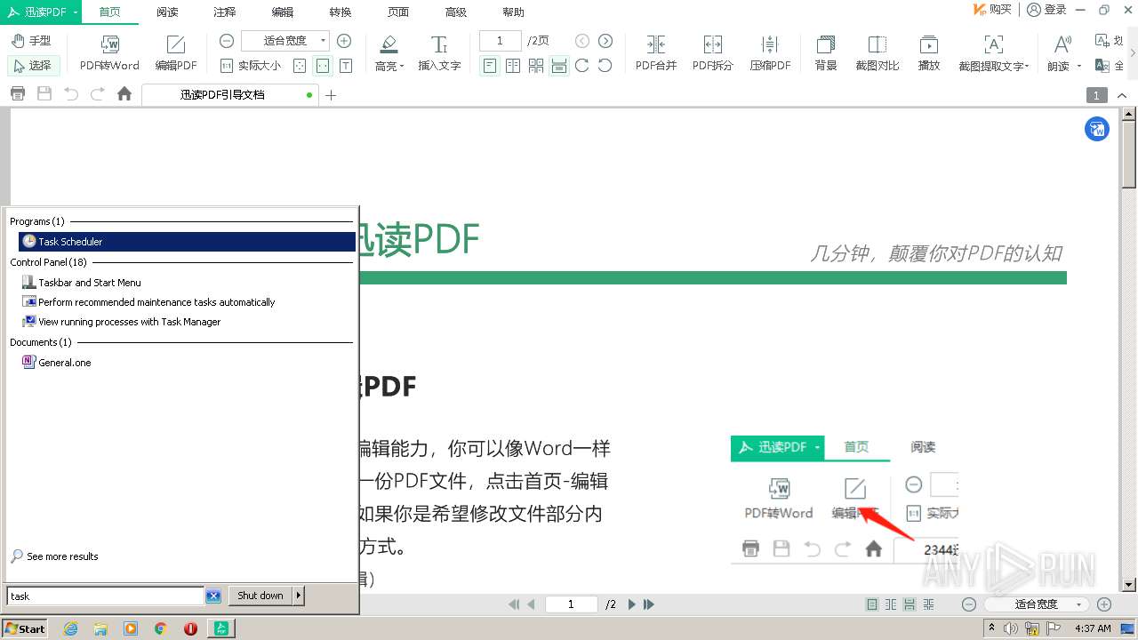Split the document with PDF拆分
The height and width of the screenshot is (640, 1138).
pos(713,53)
